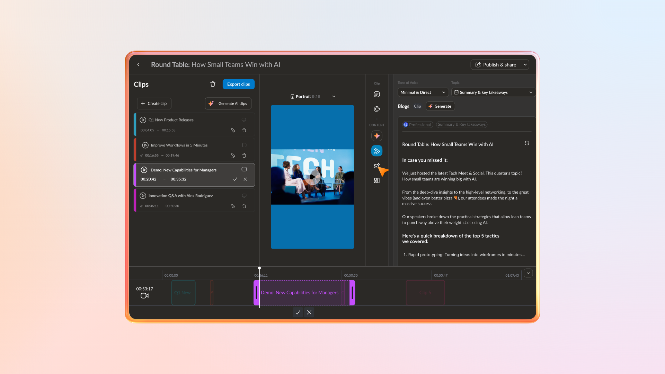Open the color palette panel
665x374 pixels.
(376, 109)
